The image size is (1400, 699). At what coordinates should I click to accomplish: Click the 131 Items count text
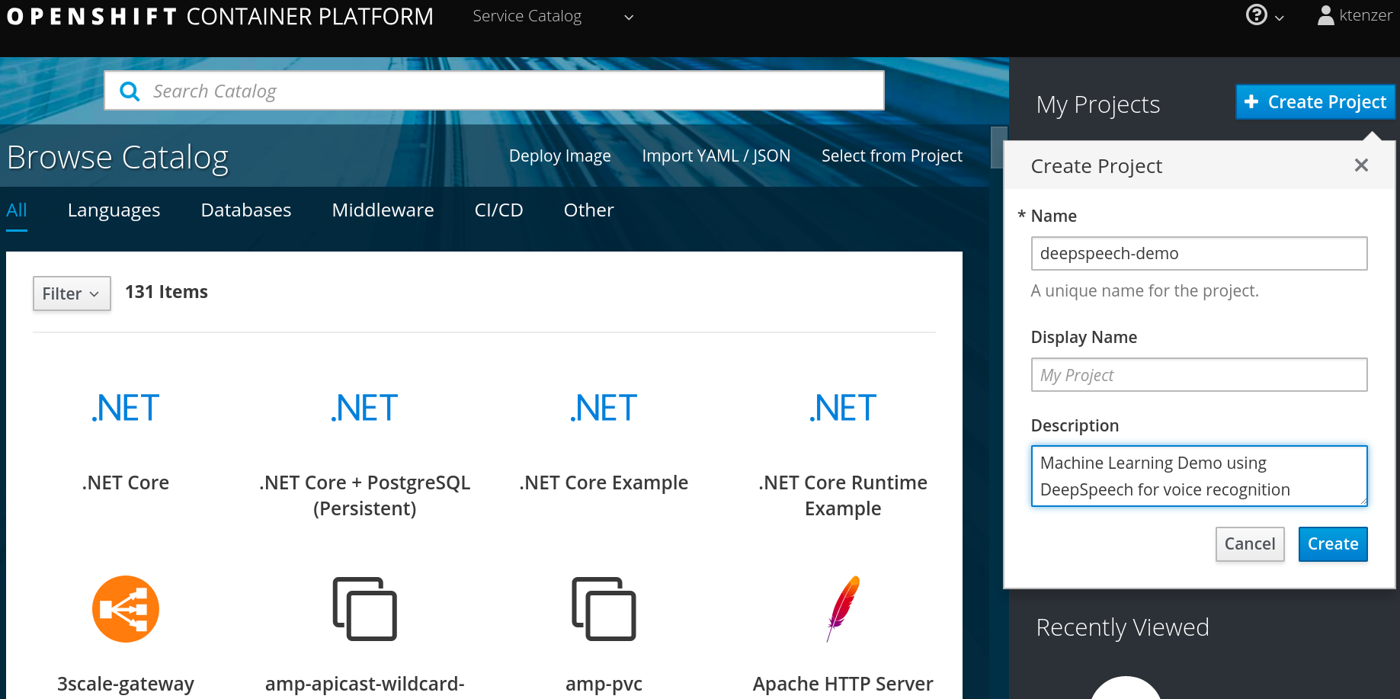166,292
